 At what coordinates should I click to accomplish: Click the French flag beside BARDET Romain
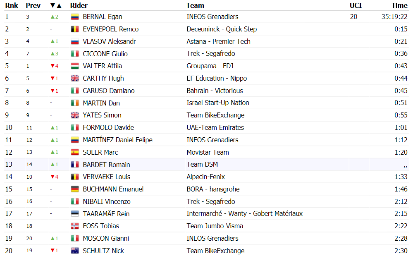(75, 165)
